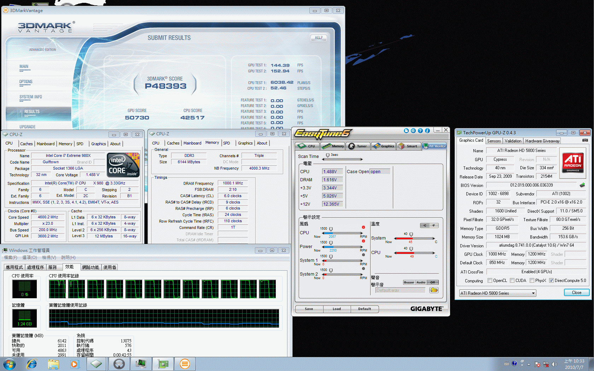This screenshot has width=594, height=371.
Task: Click Default button in EasyTune6
Action: click(x=365, y=309)
